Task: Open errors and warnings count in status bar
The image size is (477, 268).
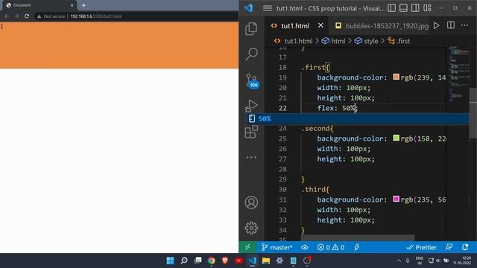Action: click(331, 247)
